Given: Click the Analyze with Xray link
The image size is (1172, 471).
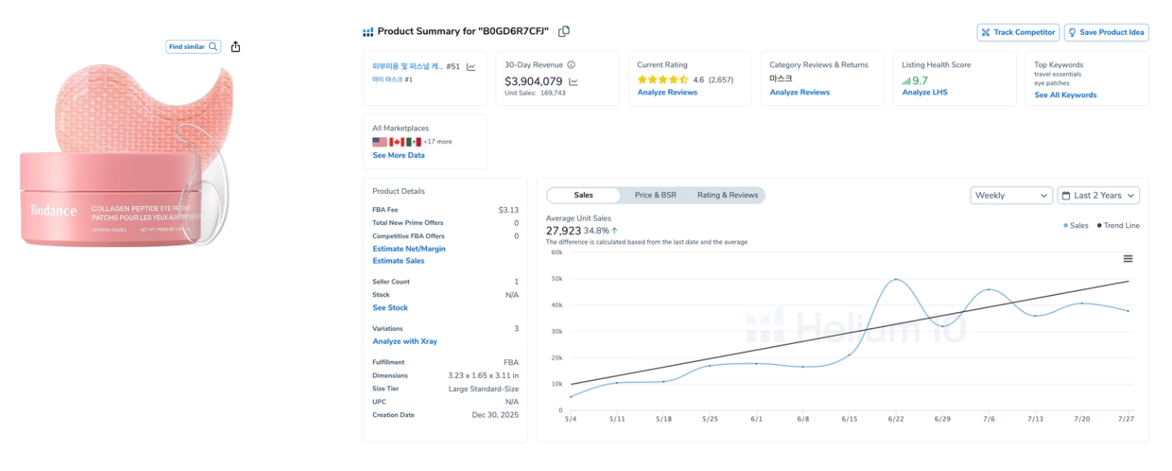Looking at the screenshot, I should pyautogui.click(x=405, y=341).
